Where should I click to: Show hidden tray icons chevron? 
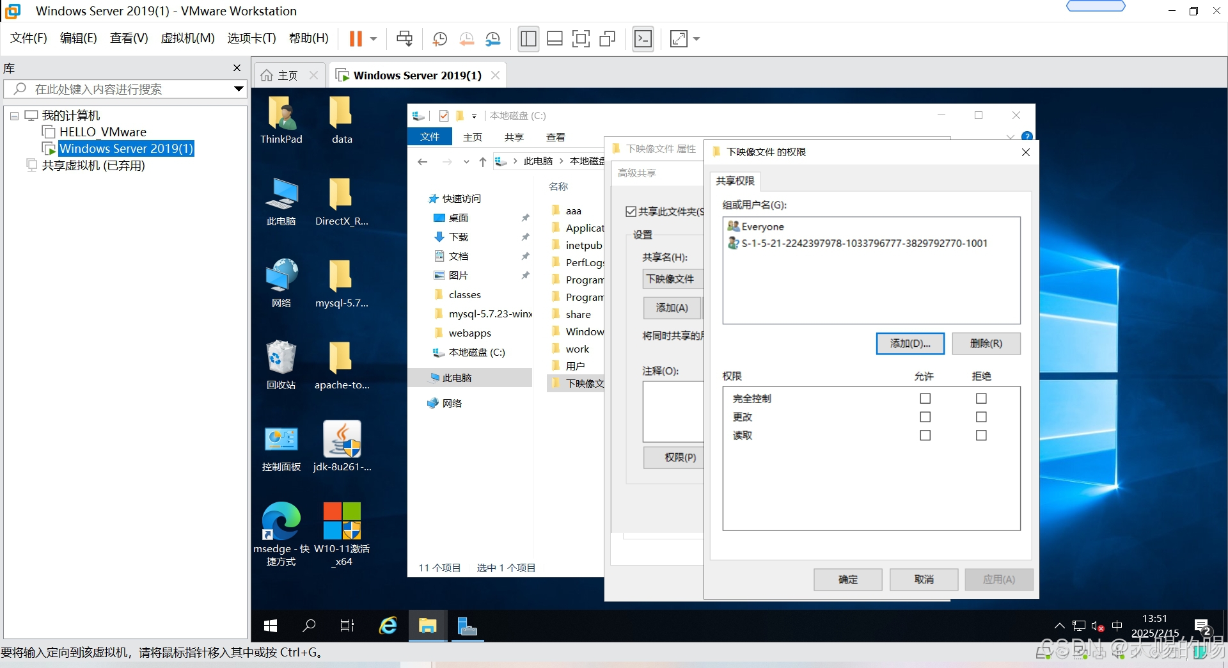1060,626
